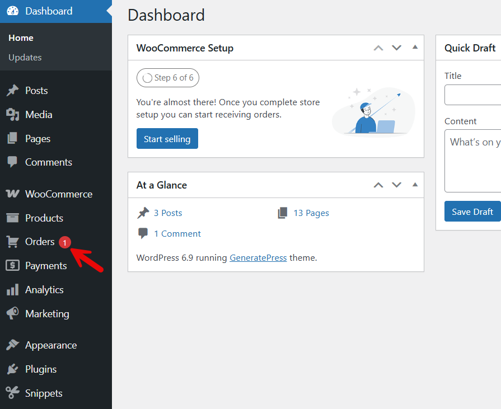501x409 pixels.
Task: Open the Updates submenu item
Action: 25,58
